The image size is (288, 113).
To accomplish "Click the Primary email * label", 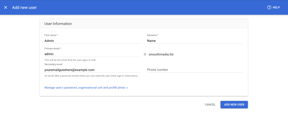I will tap(53, 49).
